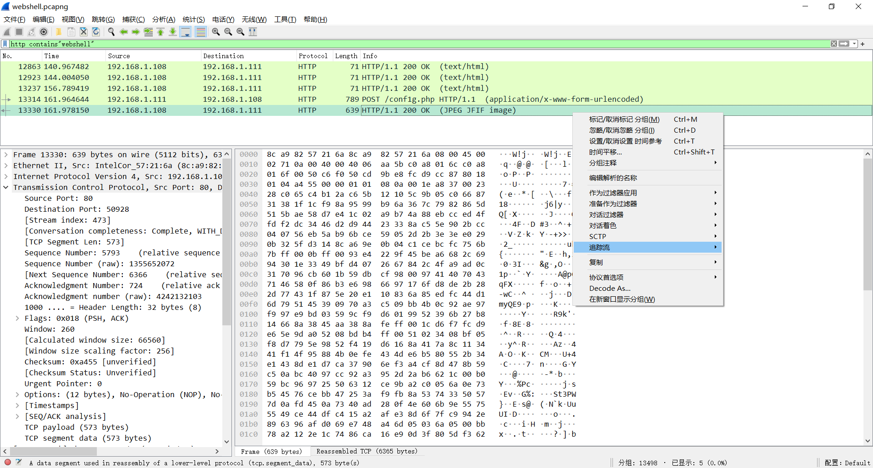873x468 pixels.
Task: Expand the Options (12 bytes) entry
Action: [17, 394]
